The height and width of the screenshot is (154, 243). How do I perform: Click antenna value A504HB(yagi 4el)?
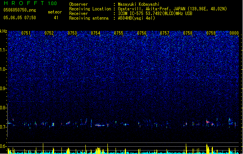coord(136,18)
